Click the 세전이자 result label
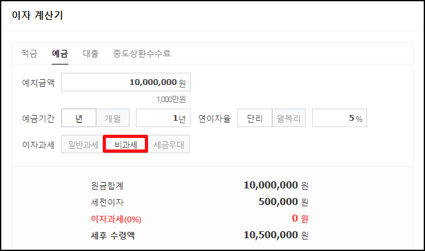Image resolution: width=425 pixels, height=251 pixels. (x=107, y=202)
